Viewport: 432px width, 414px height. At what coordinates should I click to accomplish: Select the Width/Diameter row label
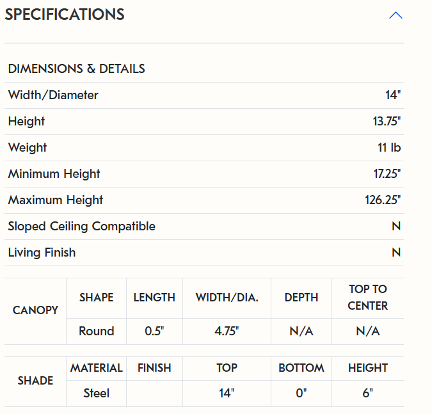click(53, 95)
